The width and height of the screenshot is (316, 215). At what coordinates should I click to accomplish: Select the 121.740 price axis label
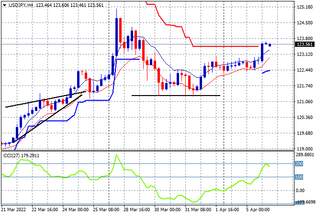tap(305, 86)
